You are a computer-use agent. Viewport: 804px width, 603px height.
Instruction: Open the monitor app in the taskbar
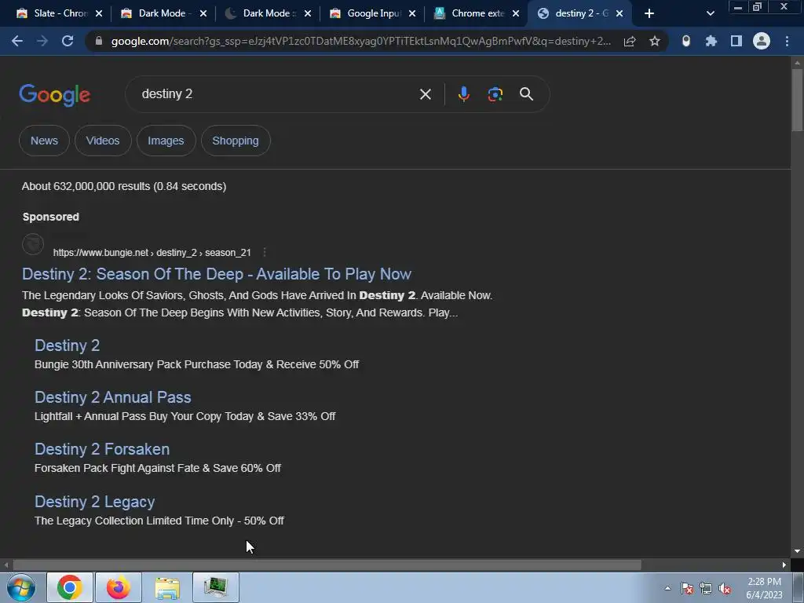[x=216, y=587]
